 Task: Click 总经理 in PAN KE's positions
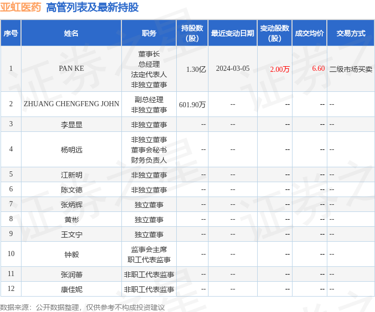pos(149,64)
